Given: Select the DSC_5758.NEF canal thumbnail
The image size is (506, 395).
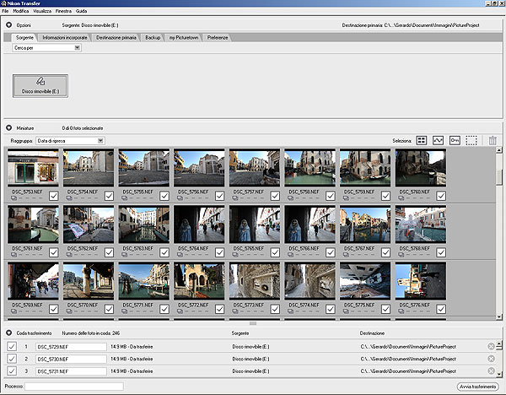Looking at the screenshot, I should [310, 168].
